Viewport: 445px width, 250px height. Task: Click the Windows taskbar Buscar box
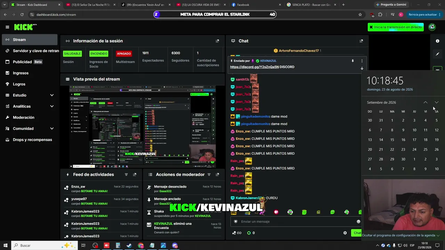(44, 245)
